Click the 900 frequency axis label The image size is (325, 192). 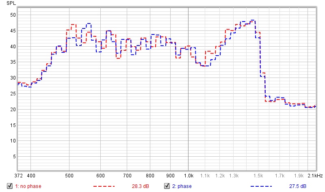pyautogui.click(x=170, y=176)
